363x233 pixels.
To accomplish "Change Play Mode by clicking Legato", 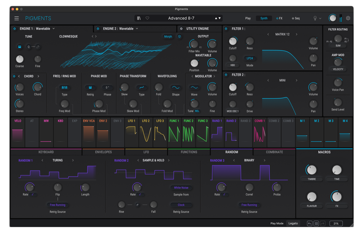I will pos(293,223).
